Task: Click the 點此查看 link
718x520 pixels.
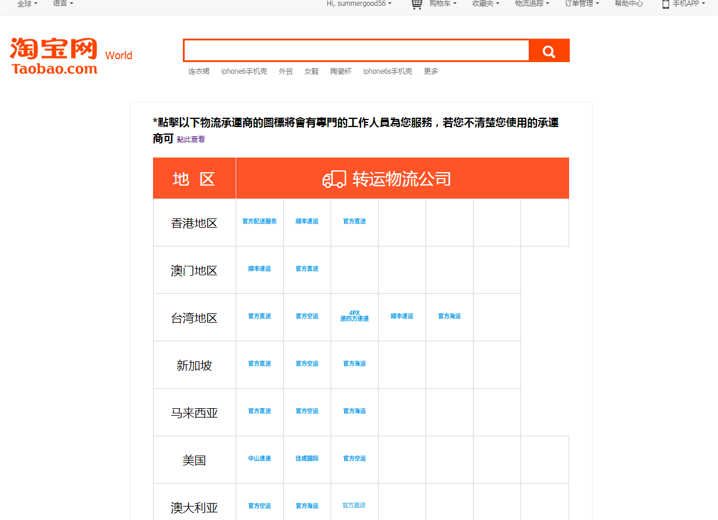Action: click(191, 139)
